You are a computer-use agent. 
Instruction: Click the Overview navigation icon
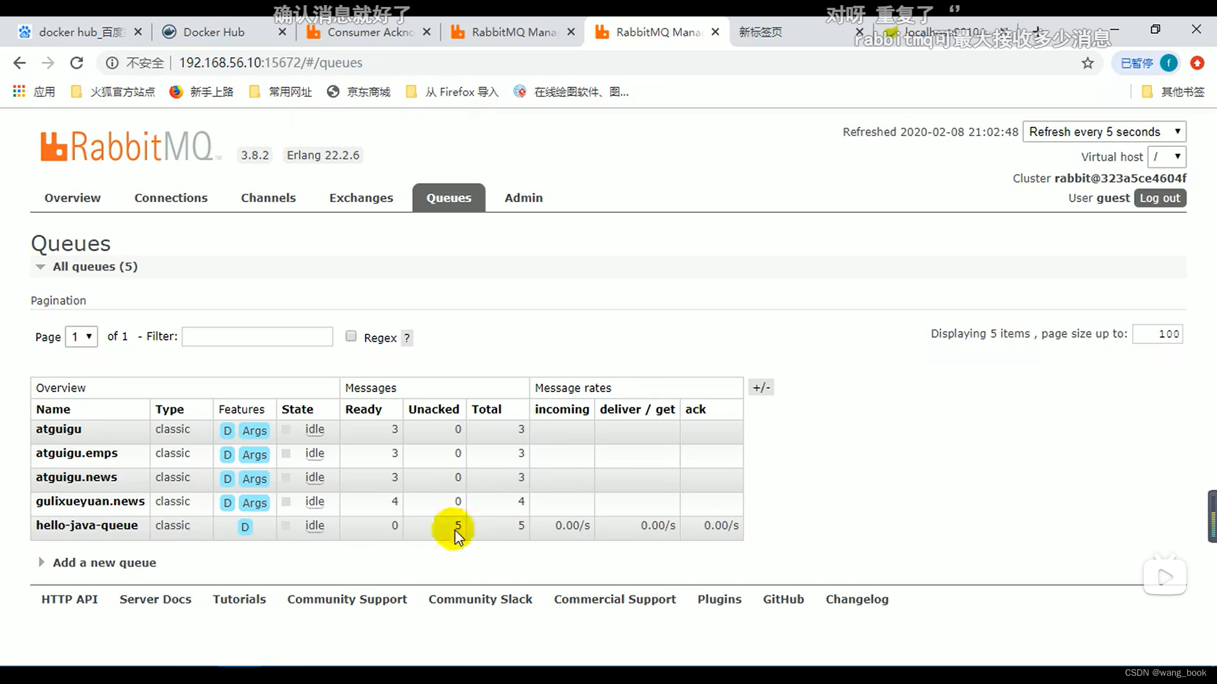73,198
